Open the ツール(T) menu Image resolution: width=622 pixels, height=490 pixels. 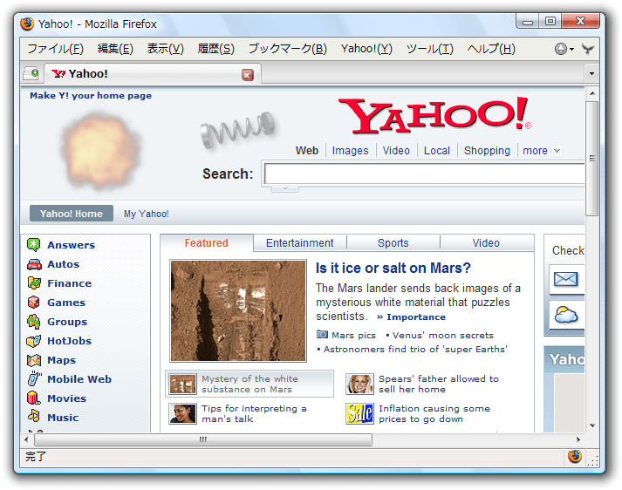429,49
